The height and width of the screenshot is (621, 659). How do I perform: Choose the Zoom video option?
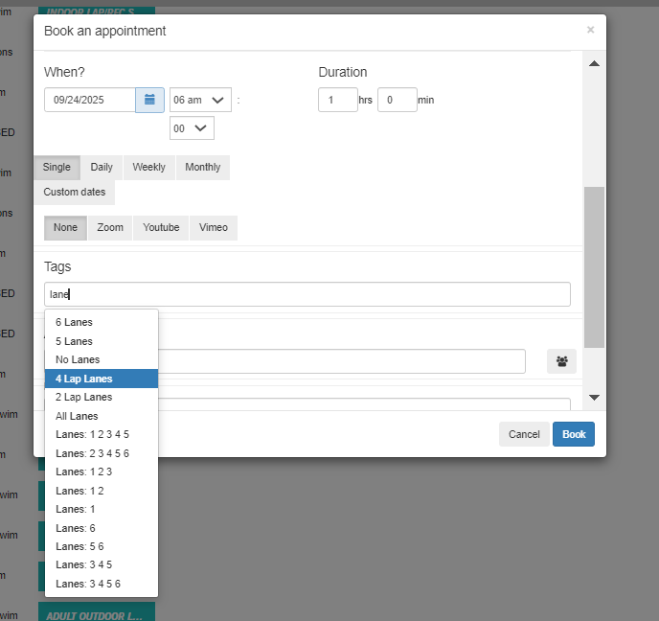[x=110, y=228]
